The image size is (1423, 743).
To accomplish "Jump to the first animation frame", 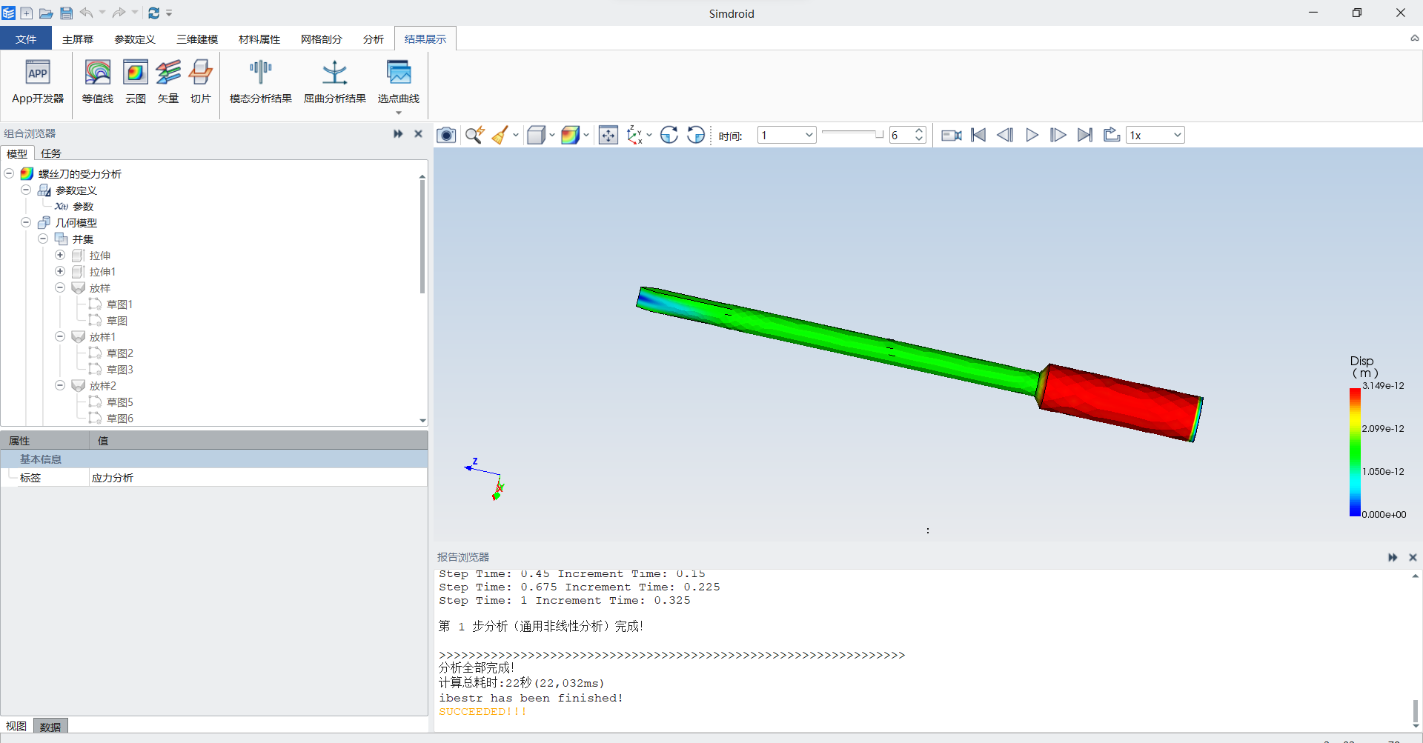I will [978, 135].
